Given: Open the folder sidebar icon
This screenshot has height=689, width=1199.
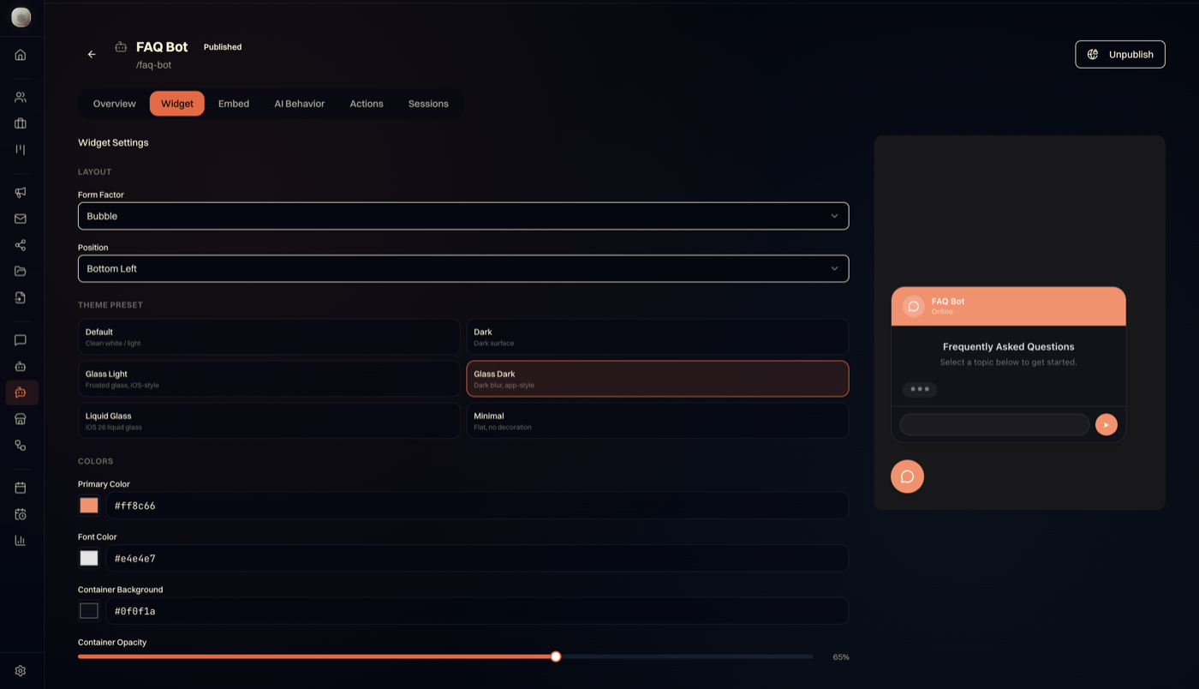Looking at the screenshot, I should click(21, 272).
